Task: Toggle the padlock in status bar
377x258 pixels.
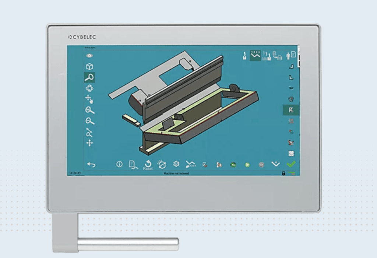Action: [x=283, y=173]
